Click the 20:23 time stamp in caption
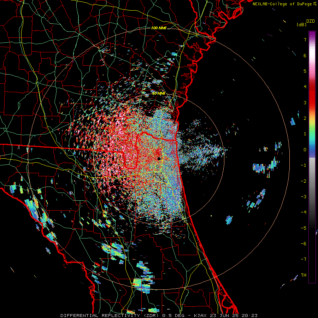Viewport: 318px width, 318px height. [x=249, y=316]
